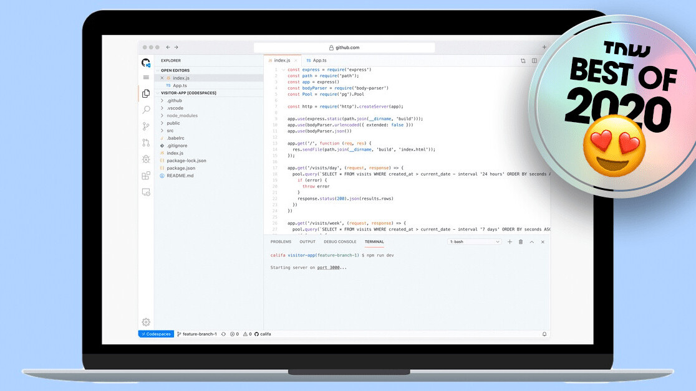This screenshot has width=696, height=391.
Task: Expand the src folder
Action: coord(170,131)
